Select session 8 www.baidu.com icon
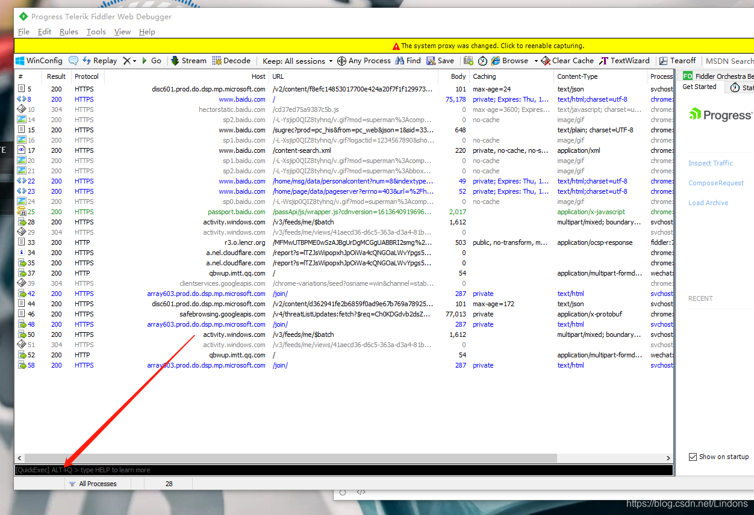Image resolution: width=754 pixels, height=515 pixels. pyautogui.click(x=22, y=99)
